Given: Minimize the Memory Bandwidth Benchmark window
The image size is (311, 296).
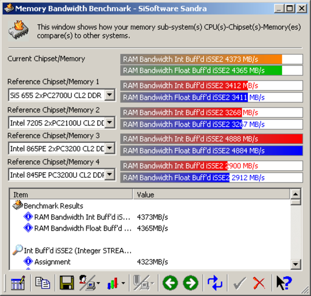Looking at the screenshot, I should (279, 9).
